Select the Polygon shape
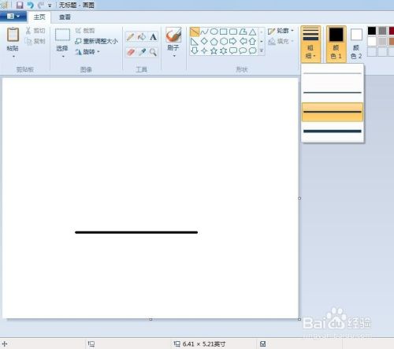 point(243,32)
